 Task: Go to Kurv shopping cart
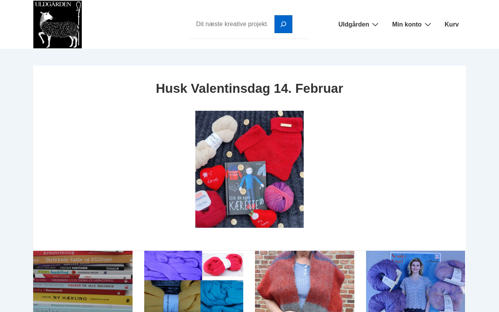[451, 25]
